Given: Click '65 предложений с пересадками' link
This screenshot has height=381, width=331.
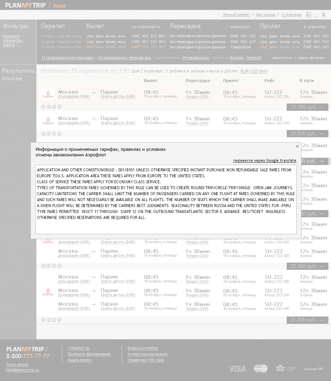Looking at the screenshot, I should (x=124, y=58).
